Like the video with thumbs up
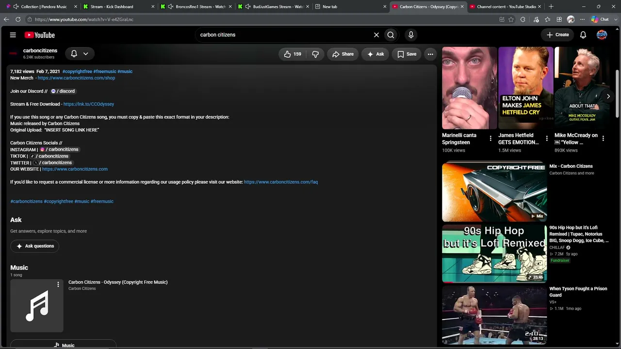 click(x=293, y=54)
